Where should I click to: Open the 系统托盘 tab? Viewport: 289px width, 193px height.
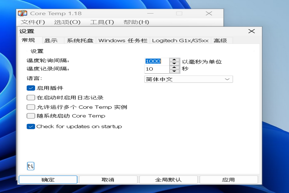click(80, 40)
